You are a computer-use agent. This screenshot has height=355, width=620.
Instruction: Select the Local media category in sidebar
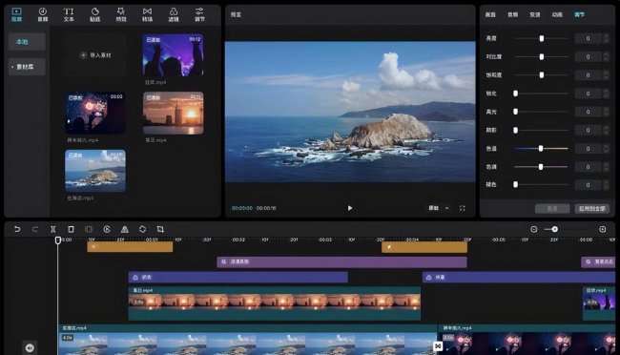(x=27, y=42)
